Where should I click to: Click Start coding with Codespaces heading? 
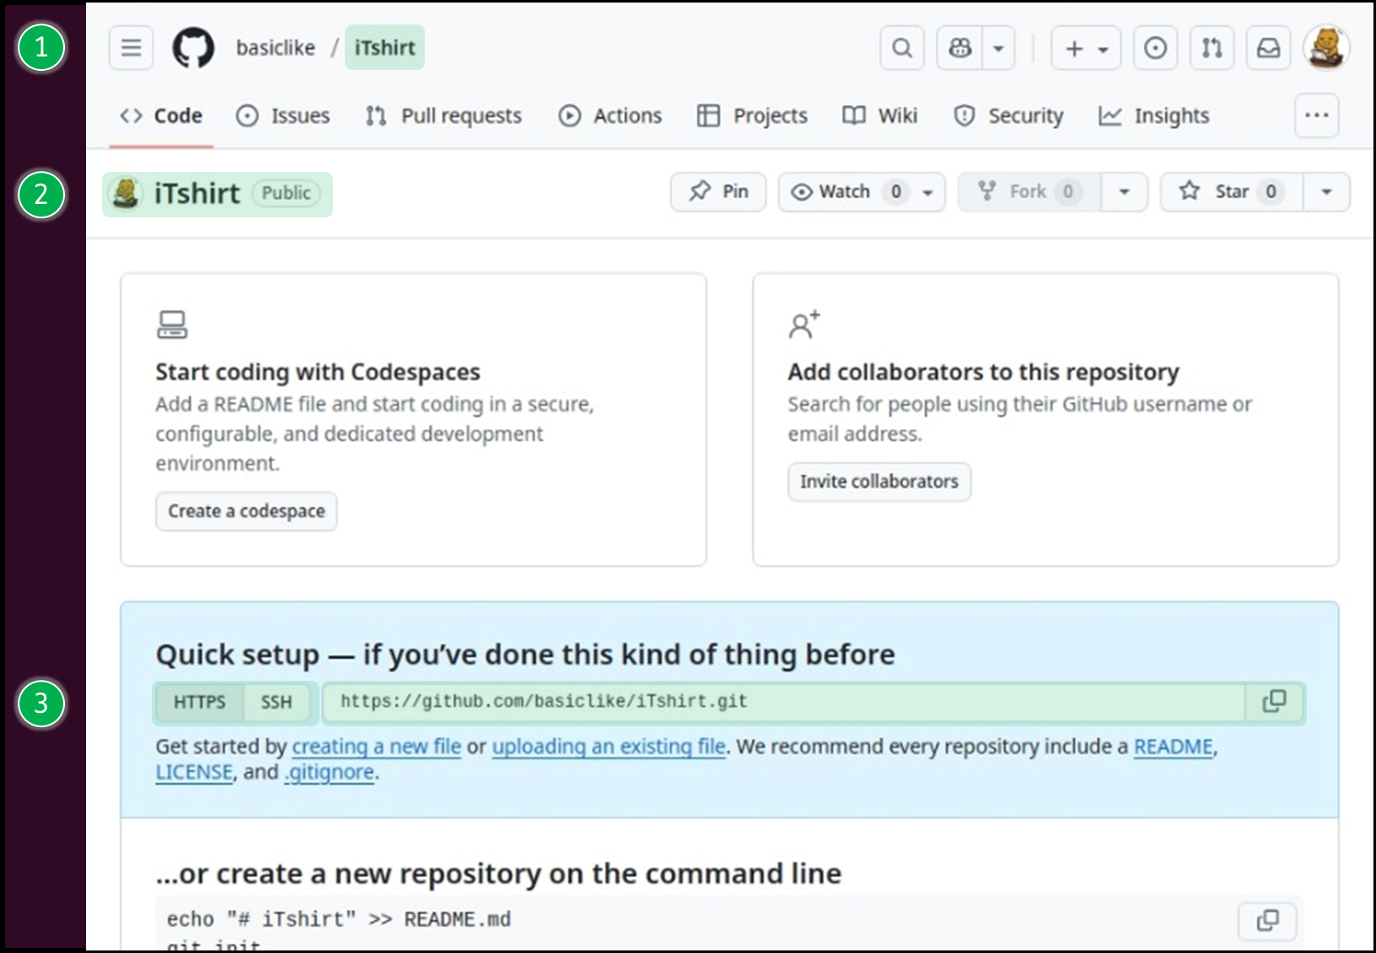318,372
